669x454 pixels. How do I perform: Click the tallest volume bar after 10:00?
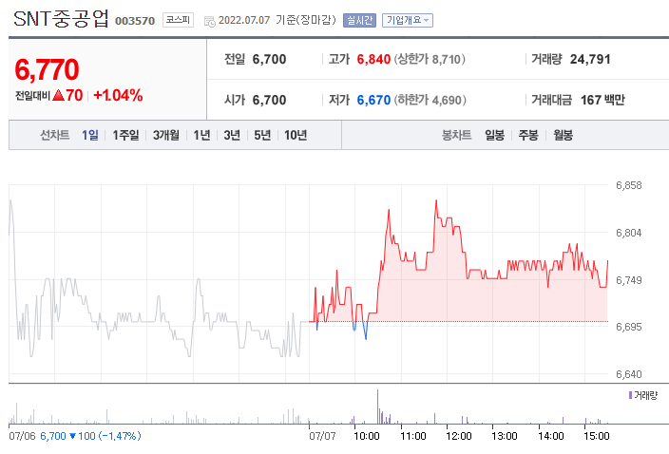click(377, 407)
